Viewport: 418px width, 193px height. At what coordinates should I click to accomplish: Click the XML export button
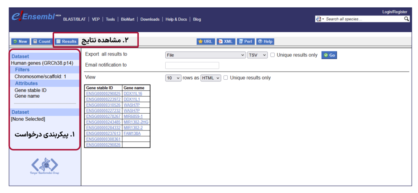click(225, 41)
